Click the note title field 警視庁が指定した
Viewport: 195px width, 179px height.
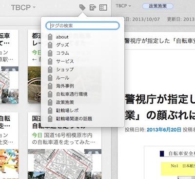pyautogui.click(x=160, y=41)
